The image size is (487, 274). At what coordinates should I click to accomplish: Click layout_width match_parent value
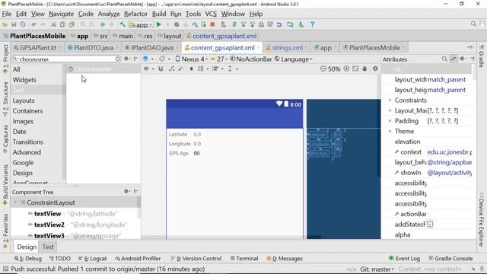pyautogui.click(x=447, y=79)
